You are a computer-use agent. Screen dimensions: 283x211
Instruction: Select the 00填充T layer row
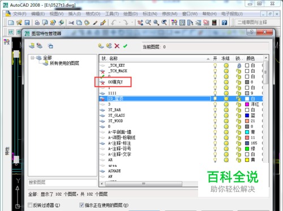pos(181,82)
